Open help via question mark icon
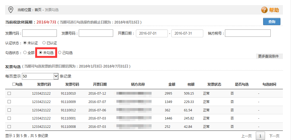 tap(264, 10)
